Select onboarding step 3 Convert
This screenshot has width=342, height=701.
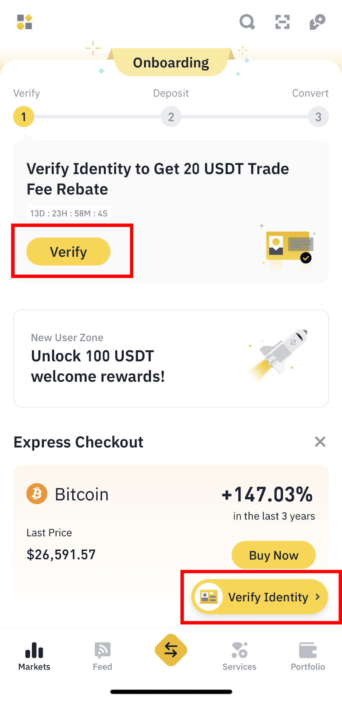tap(318, 117)
